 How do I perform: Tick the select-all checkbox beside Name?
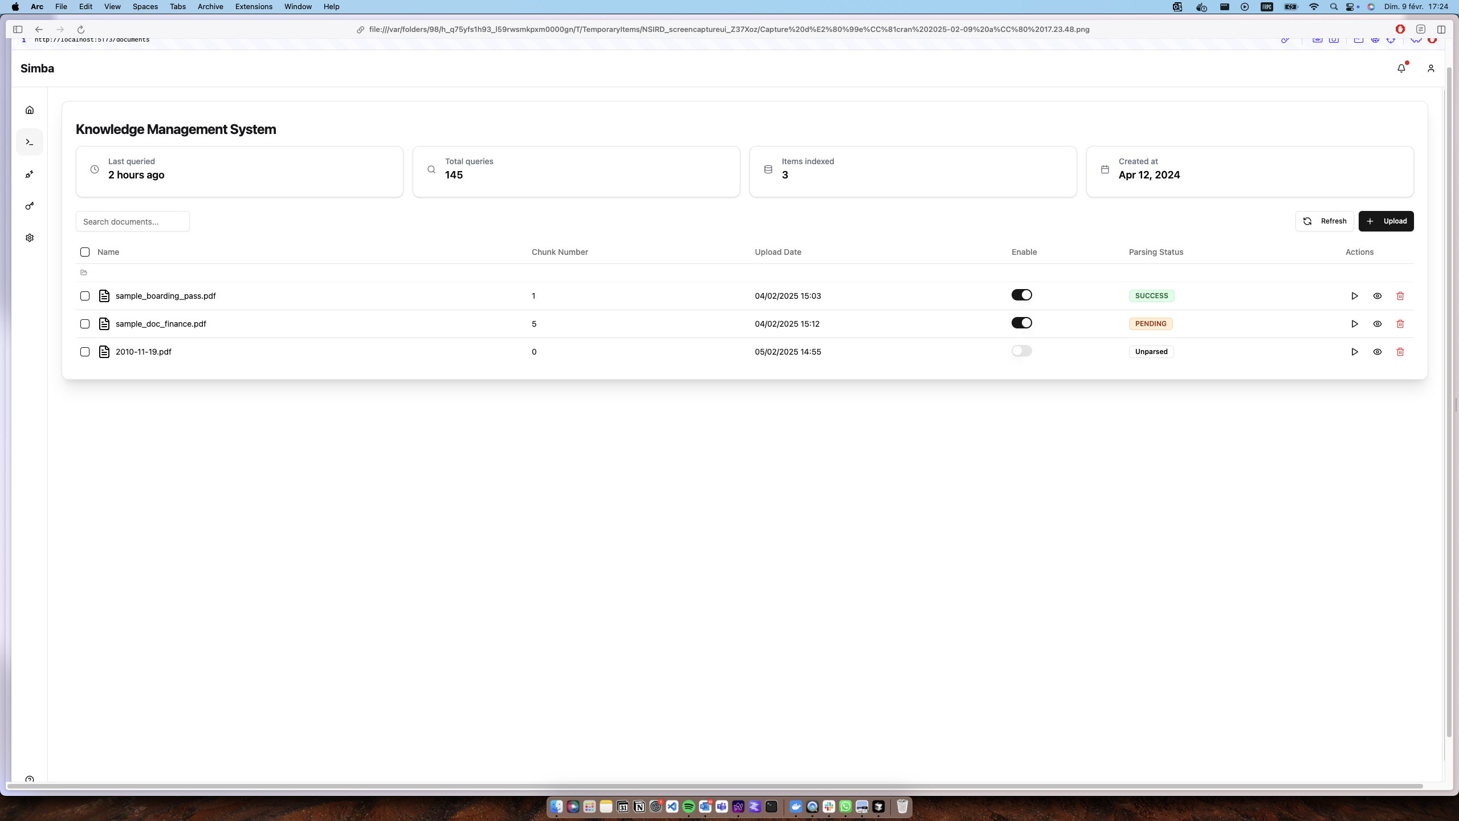[85, 252]
